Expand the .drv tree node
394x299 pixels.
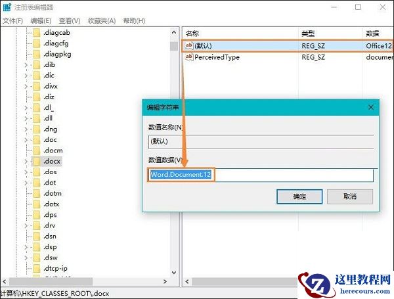(x=26, y=225)
